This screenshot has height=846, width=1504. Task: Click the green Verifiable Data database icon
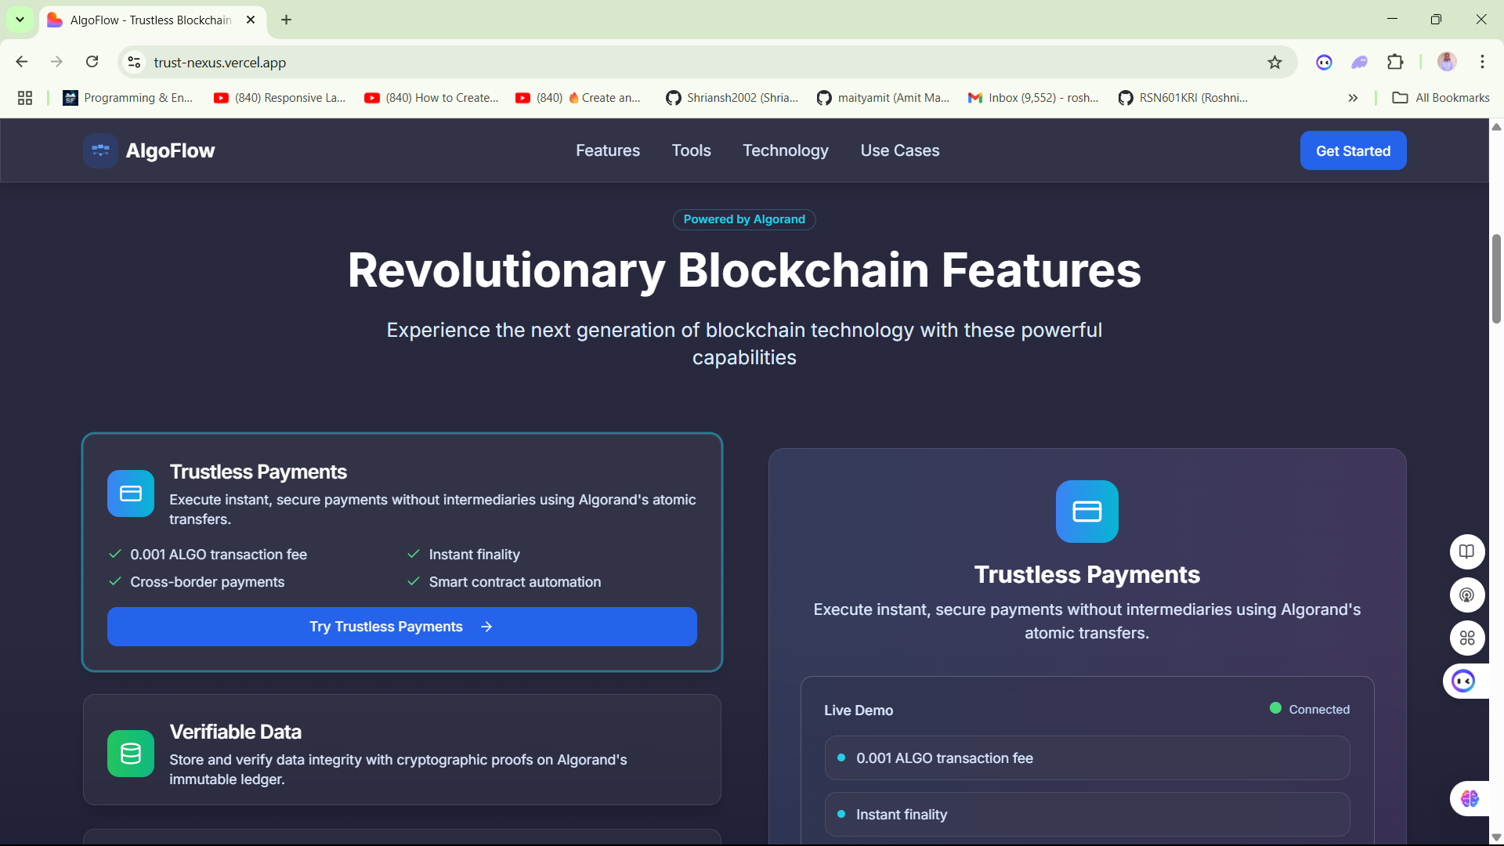(131, 754)
